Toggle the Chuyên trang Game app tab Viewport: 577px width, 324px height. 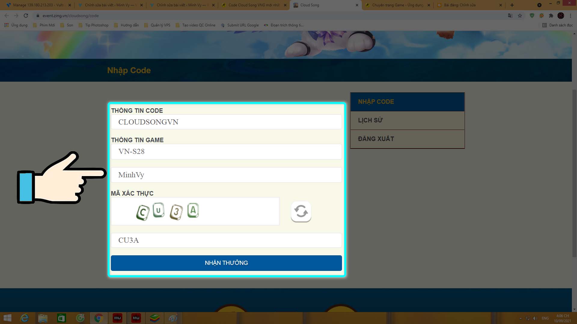(x=396, y=5)
